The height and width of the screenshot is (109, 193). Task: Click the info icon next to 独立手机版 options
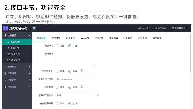[82, 70]
